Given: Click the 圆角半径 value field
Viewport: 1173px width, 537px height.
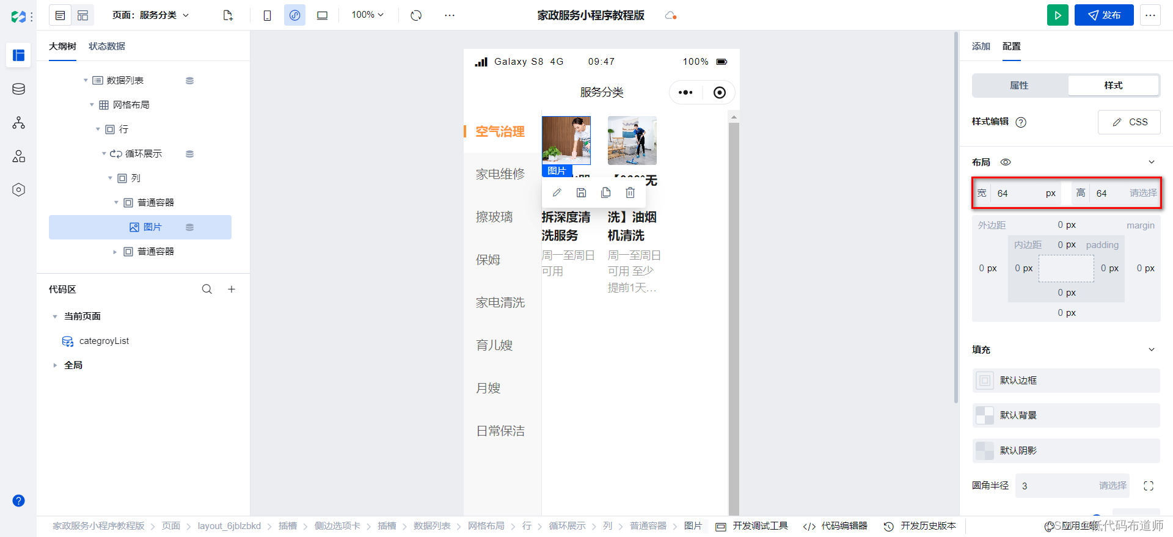Looking at the screenshot, I should [1056, 486].
